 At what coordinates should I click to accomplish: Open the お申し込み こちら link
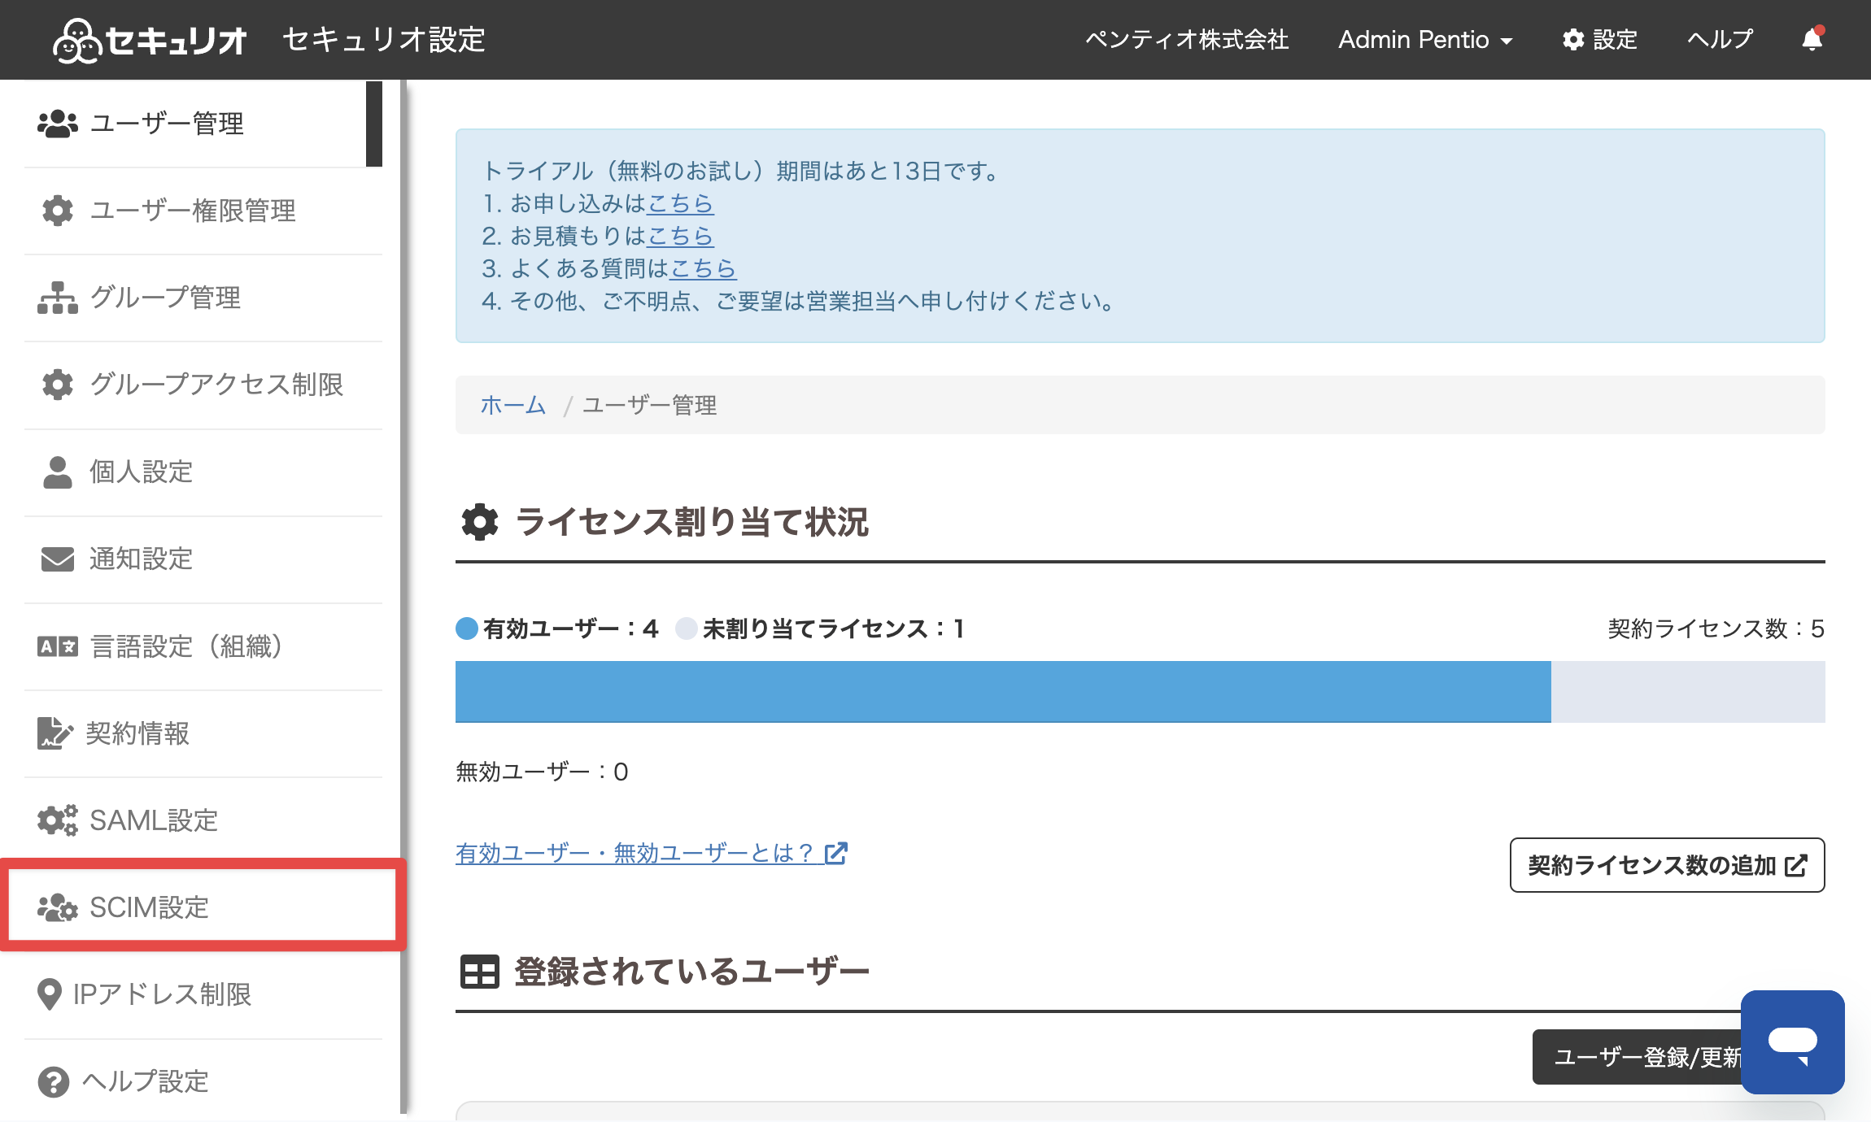pos(680,203)
